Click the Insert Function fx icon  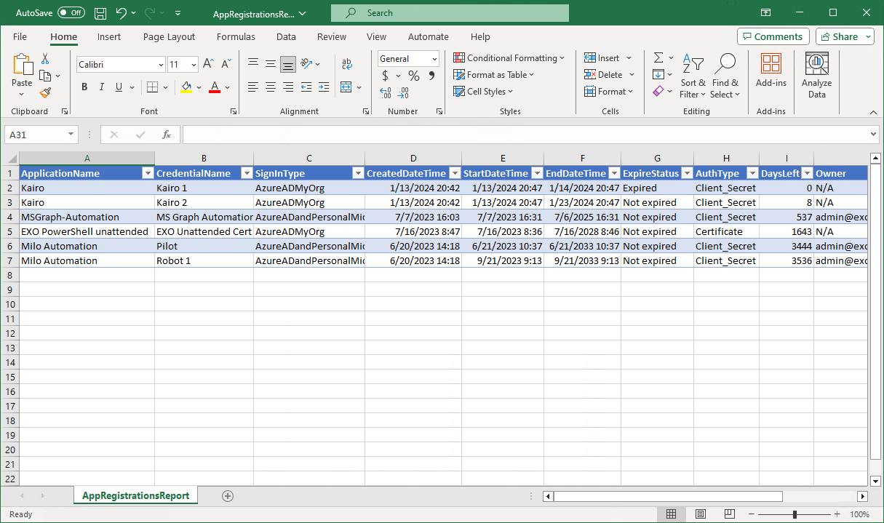[x=167, y=135]
